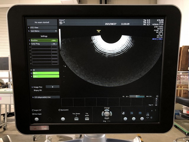Click the trackball upper Change button
189x142 pixels.
pos(107,110)
